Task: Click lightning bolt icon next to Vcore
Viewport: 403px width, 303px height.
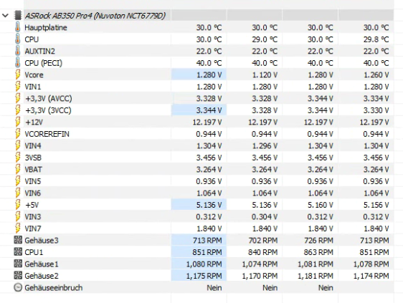Action: tap(17, 74)
